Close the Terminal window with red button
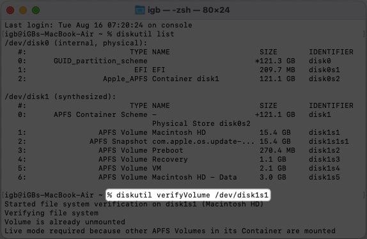 [10, 10]
